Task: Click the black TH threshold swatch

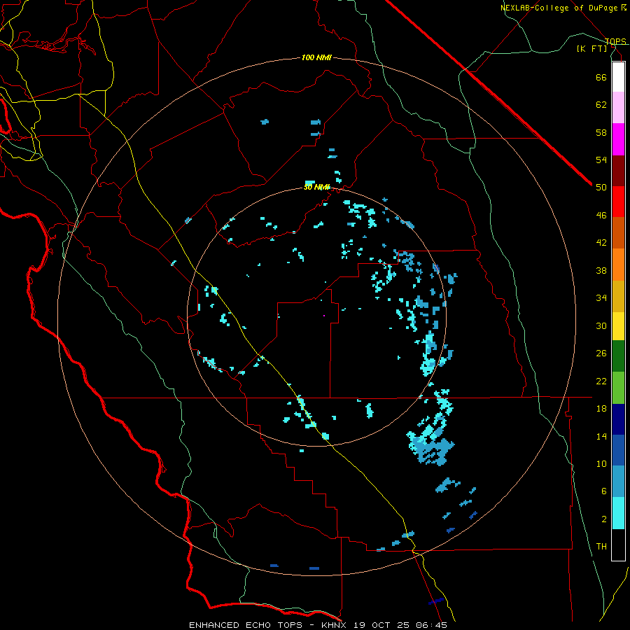Action: [x=618, y=545]
